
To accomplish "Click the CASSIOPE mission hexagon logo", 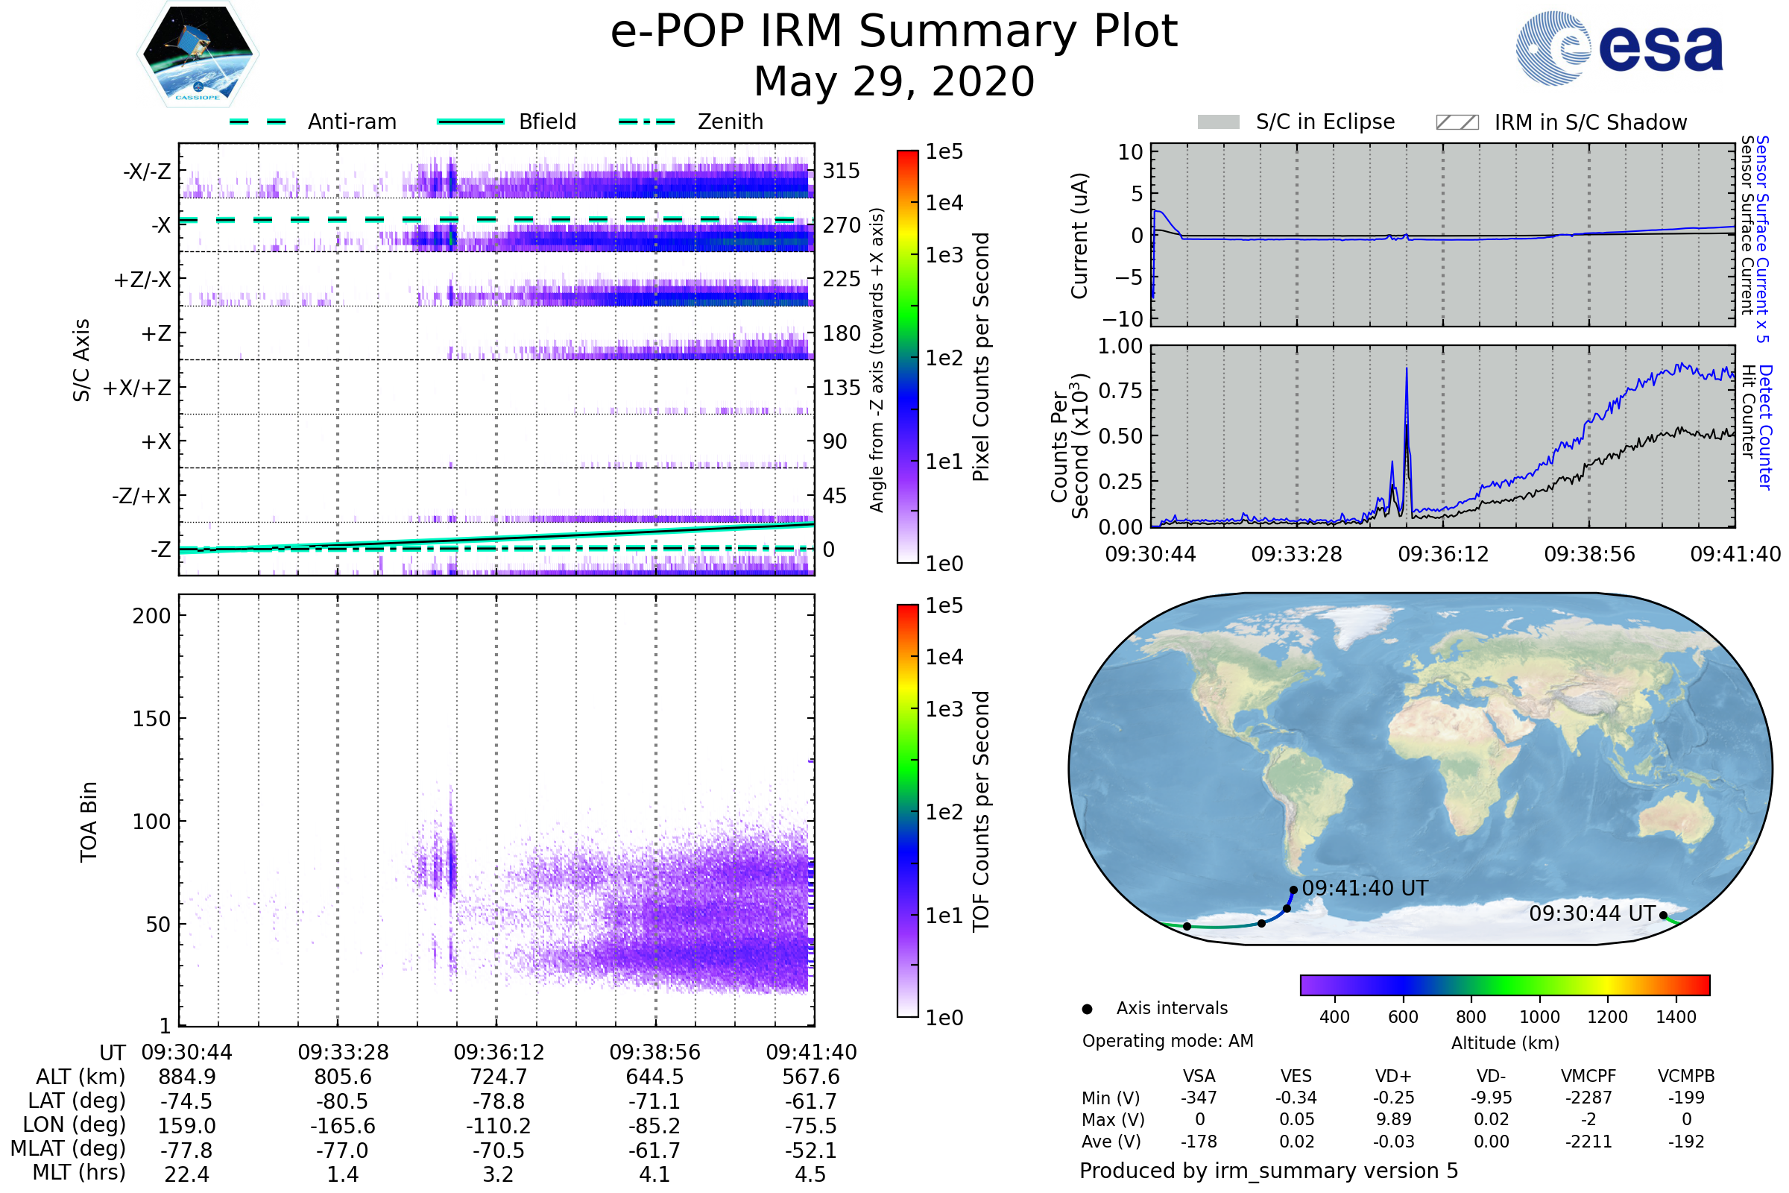I will coord(198,54).
